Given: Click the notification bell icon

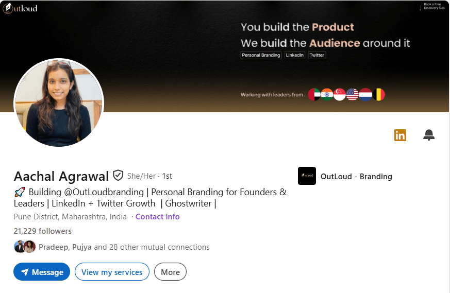Looking at the screenshot, I should click(x=429, y=135).
